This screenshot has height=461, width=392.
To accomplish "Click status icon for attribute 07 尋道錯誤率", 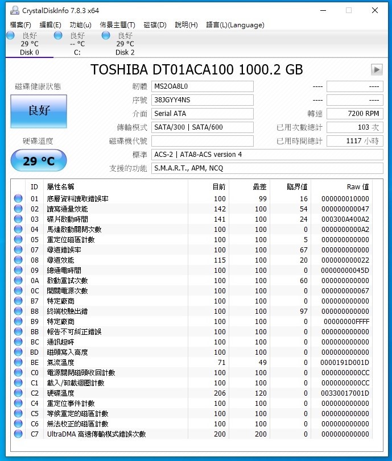I will pos(18,250).
